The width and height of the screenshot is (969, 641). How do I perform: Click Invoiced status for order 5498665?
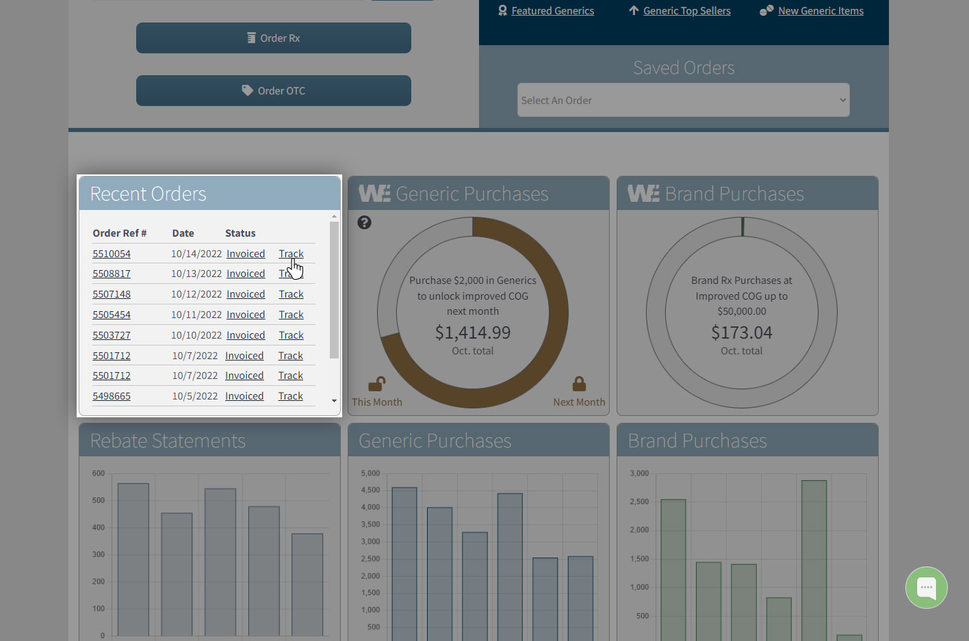tap(244, 396)
